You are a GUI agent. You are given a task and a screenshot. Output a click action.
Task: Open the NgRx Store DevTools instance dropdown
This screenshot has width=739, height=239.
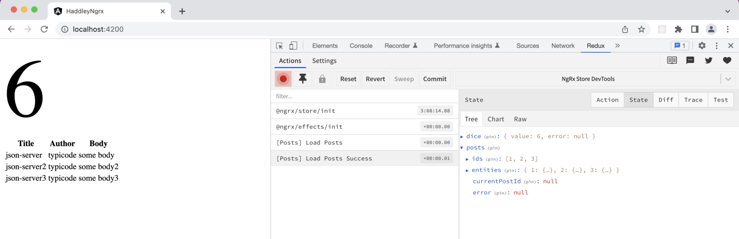(728, 79)
